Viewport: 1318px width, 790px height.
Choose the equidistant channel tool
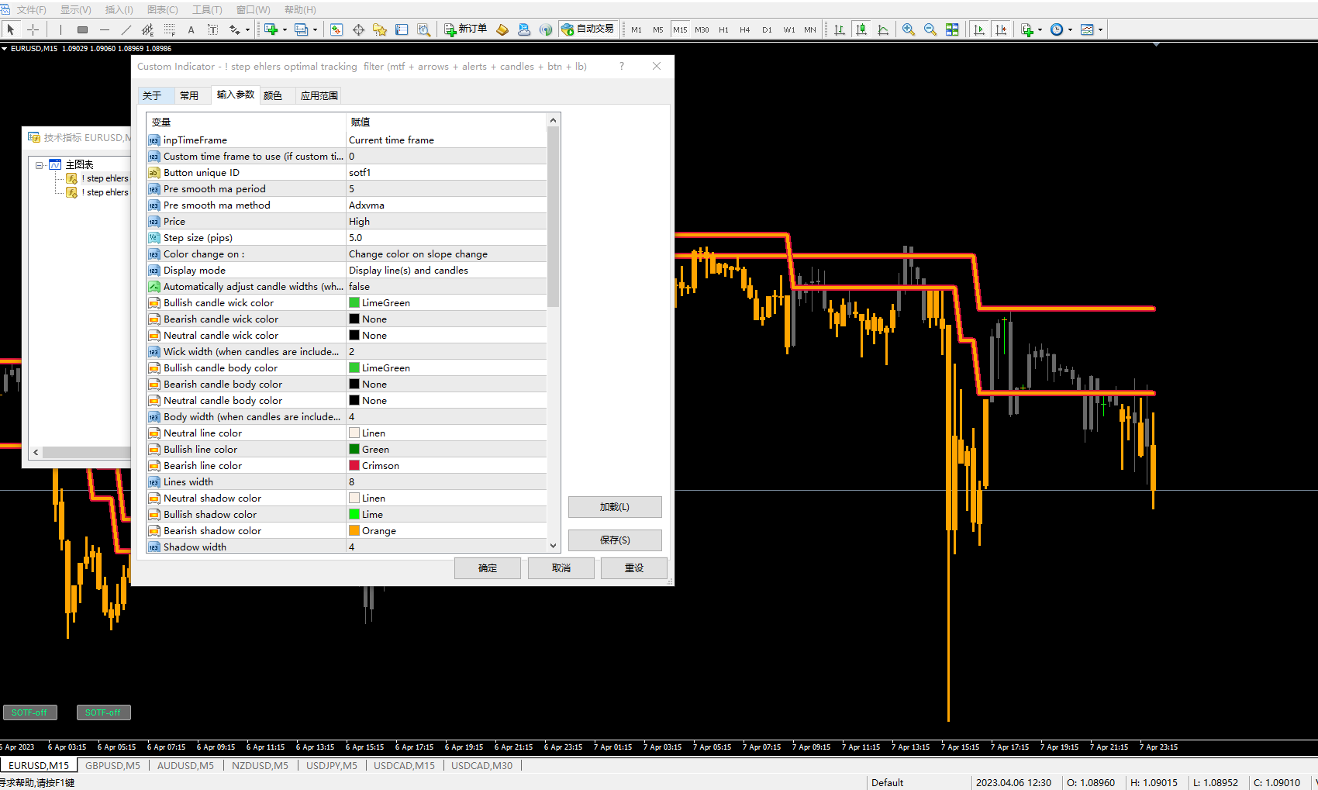click(x=148, y=29)
